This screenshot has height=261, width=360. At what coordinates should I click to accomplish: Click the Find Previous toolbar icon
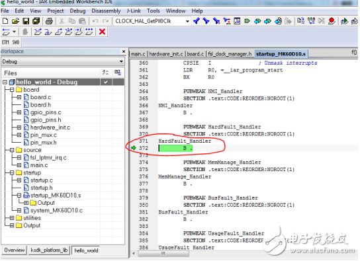click(x=197, y=21)
